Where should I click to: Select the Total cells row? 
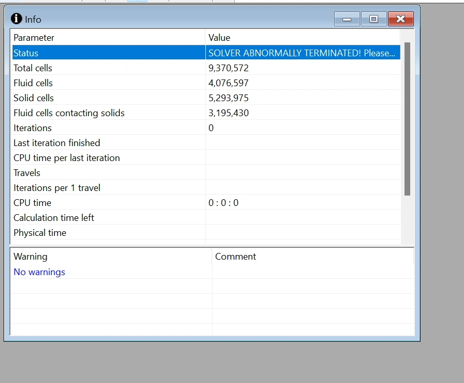pyautogui.click(x=206, y=68)
